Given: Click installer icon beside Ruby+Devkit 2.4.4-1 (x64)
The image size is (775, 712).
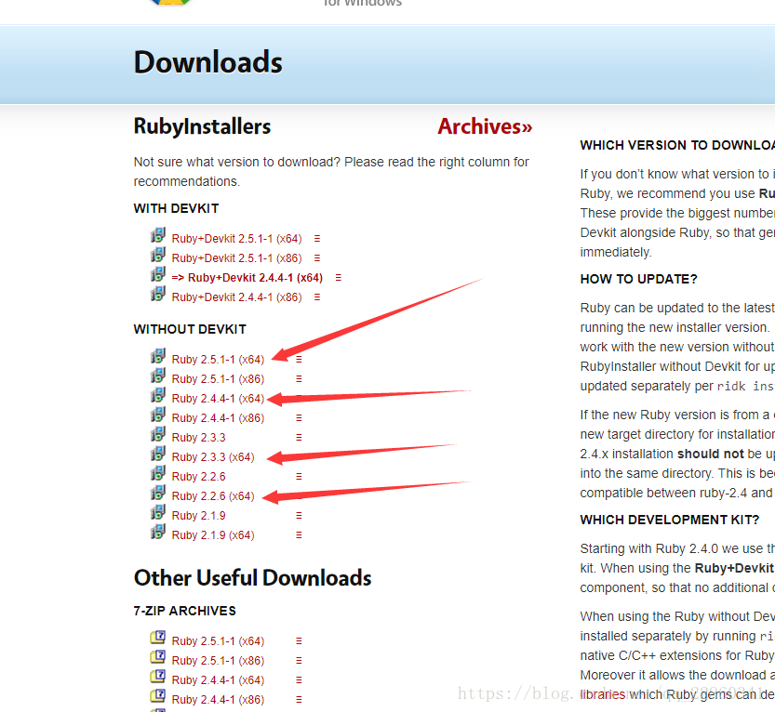Looking at the screenshot, I should pos(157,274).
